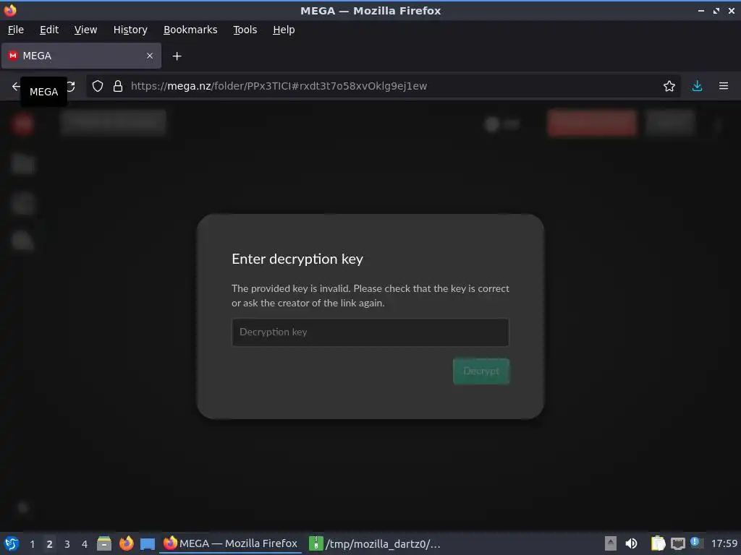Open the network status tray icon
The width and height of the screenshot is (741, 555).
[x=677, y=543]
